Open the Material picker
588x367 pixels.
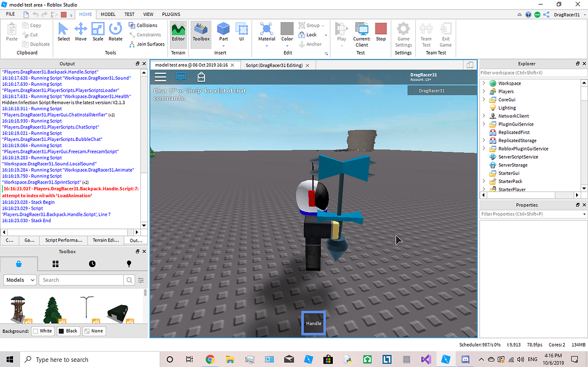(266, 34)
